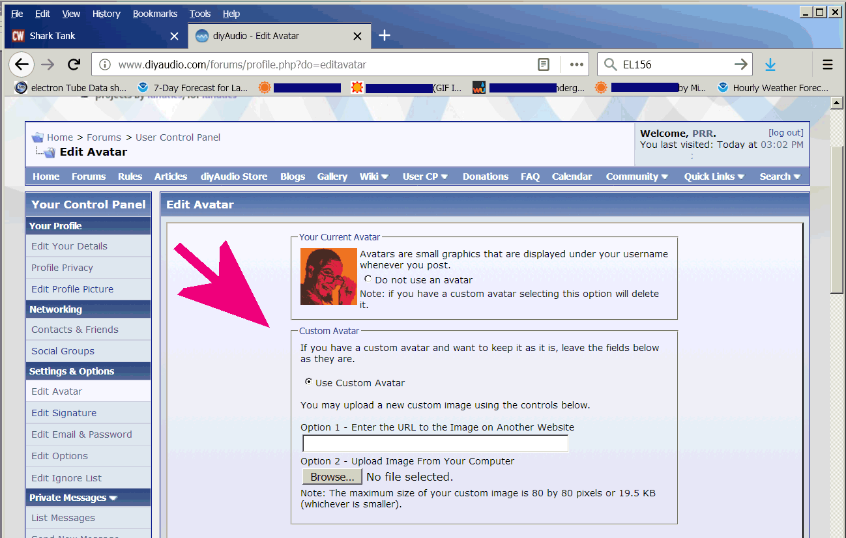Open Contacts & Friends link
This screenshot has height=538, width=846.
75,330
